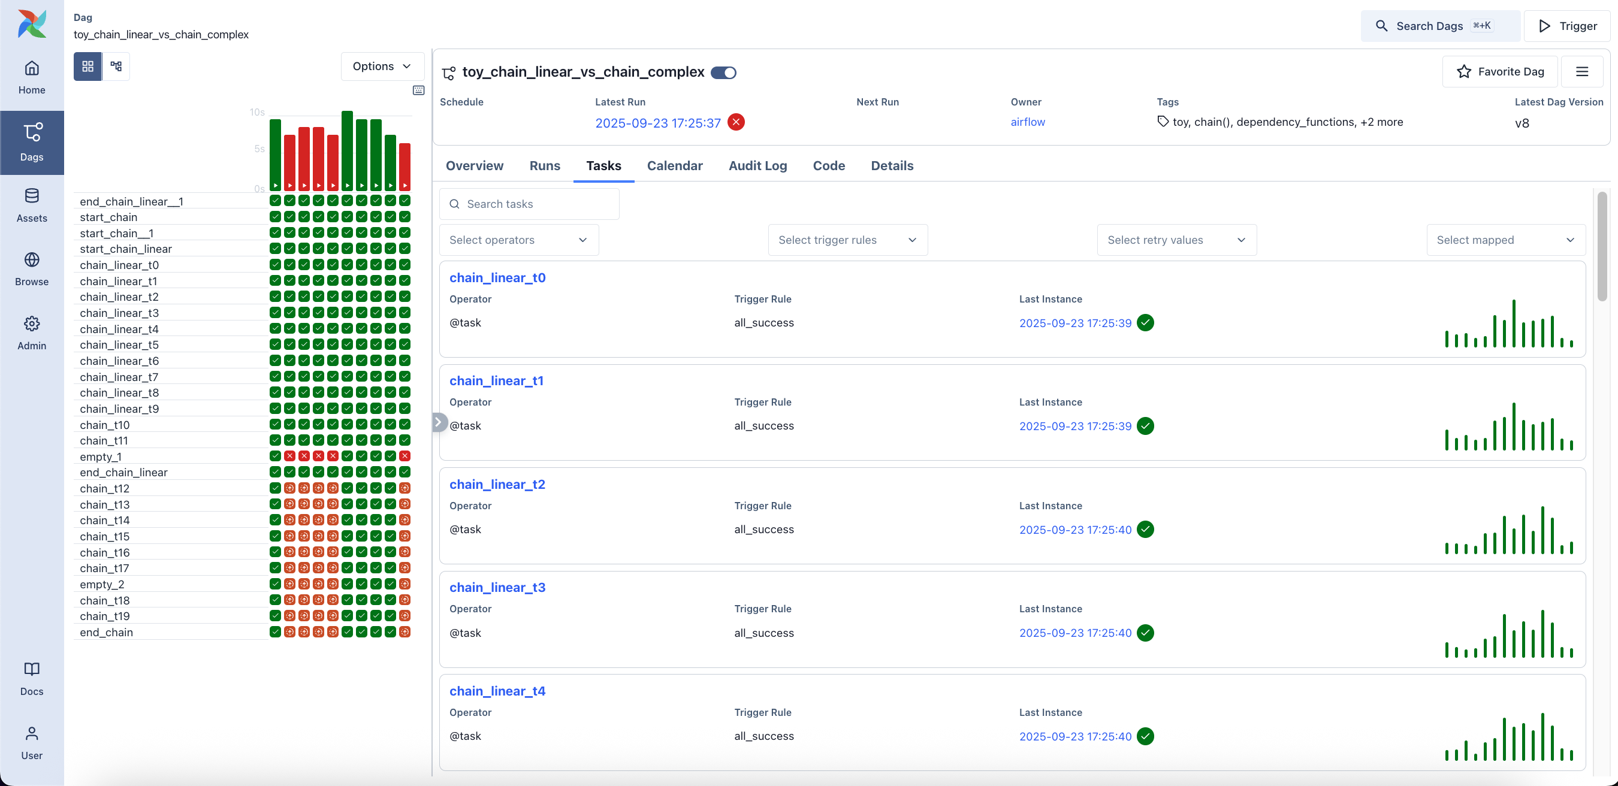The height and width of the screenshot is (786, 1618).
Task: Open the chain_linear_t2 task link
Action: click(497, 484)
